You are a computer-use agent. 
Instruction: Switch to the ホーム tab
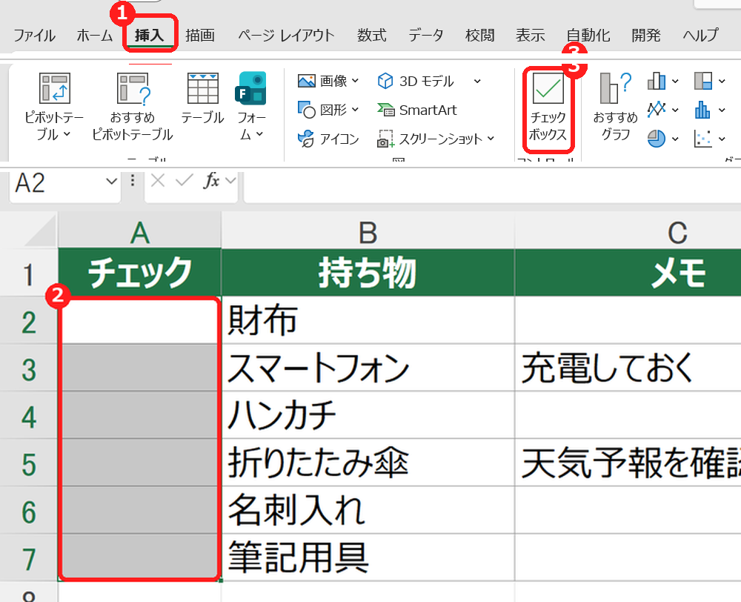point(95,36)
